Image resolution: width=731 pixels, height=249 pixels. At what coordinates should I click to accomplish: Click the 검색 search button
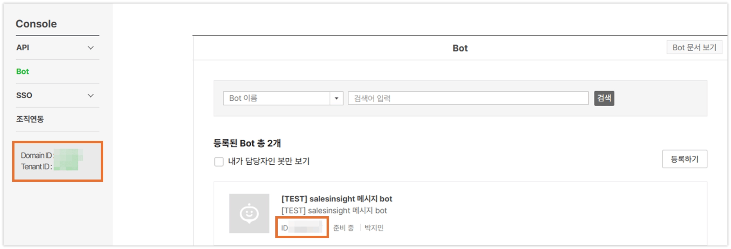604,98
